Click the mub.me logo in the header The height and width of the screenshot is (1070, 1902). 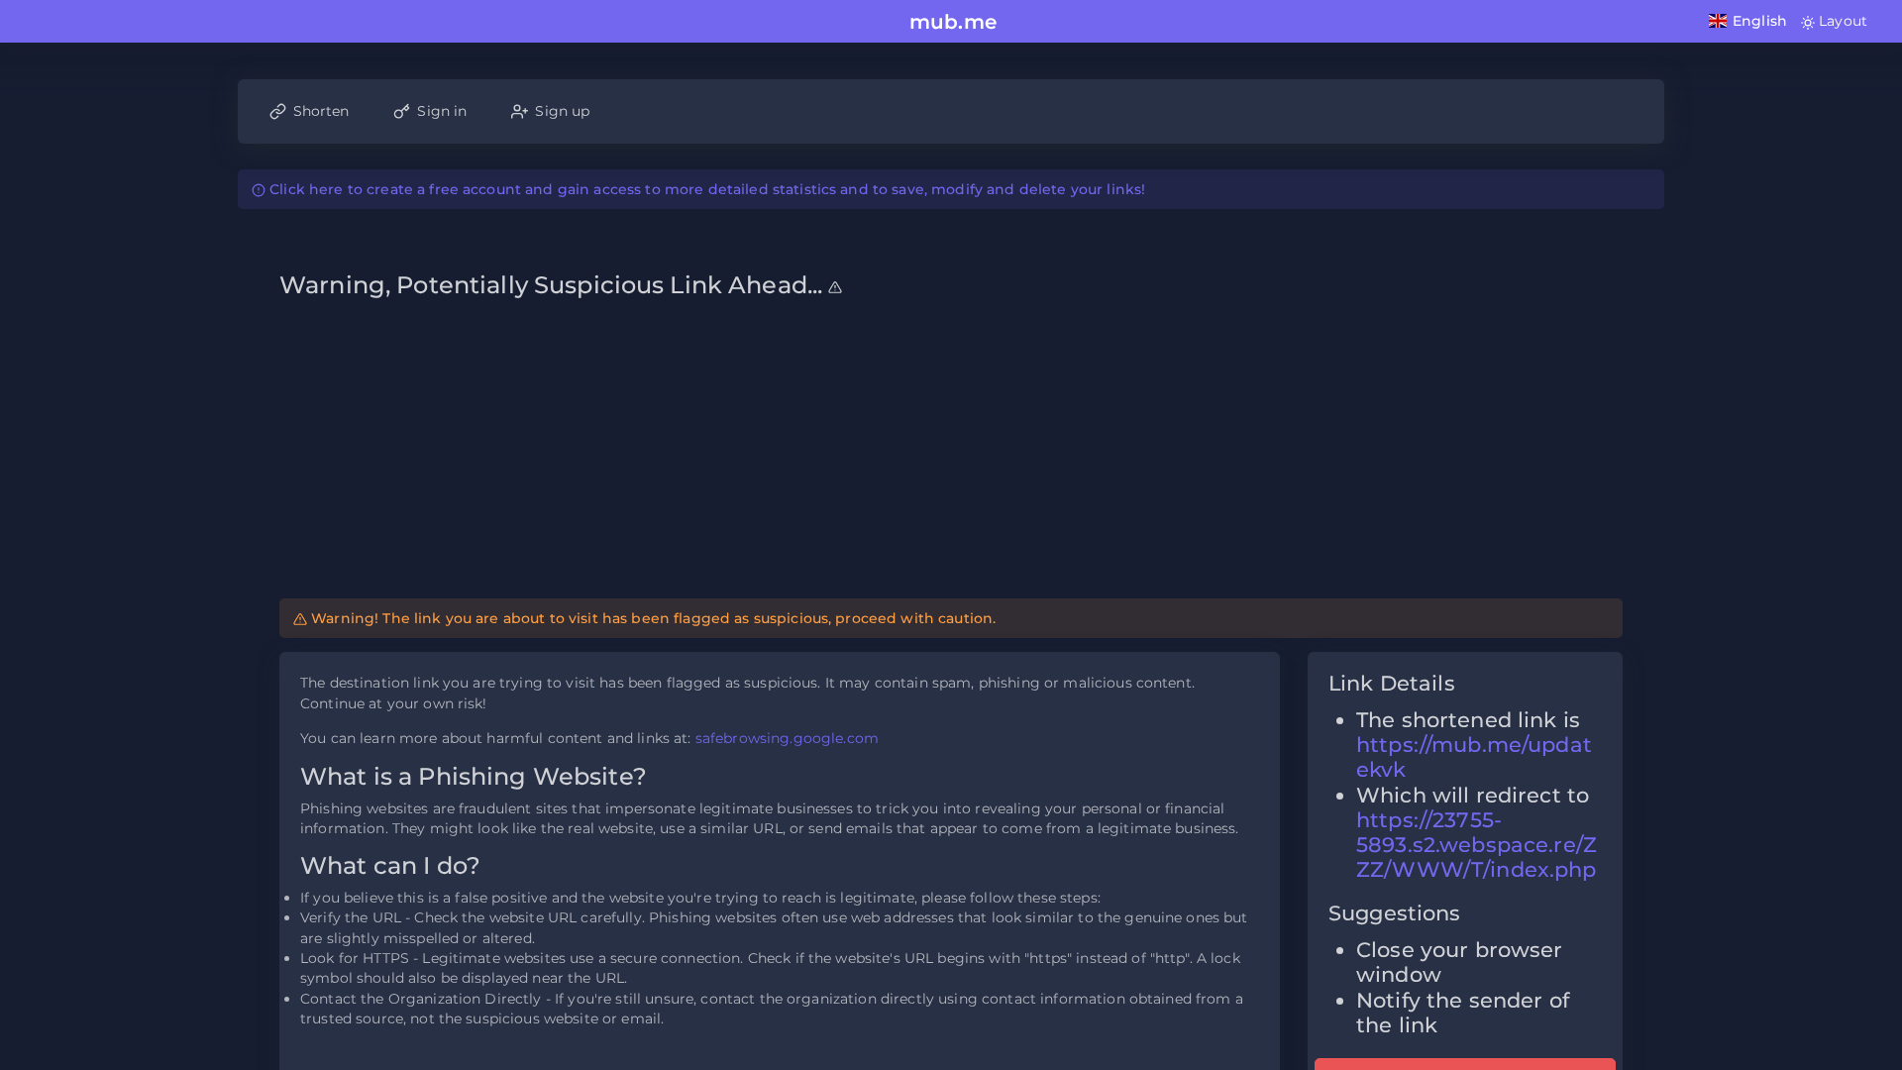click(x=952, y=22)
